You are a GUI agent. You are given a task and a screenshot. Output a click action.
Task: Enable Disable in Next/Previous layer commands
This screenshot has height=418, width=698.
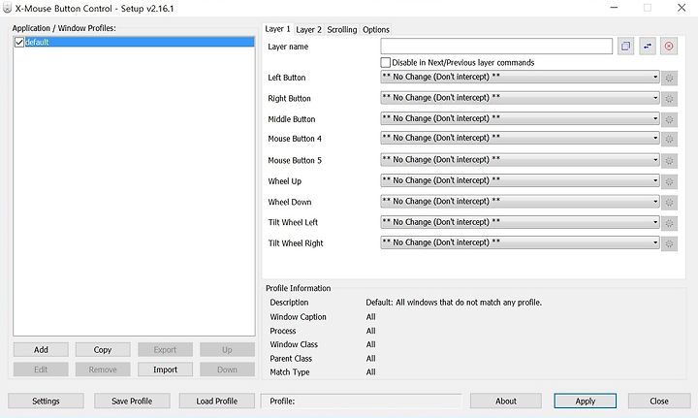386,62
